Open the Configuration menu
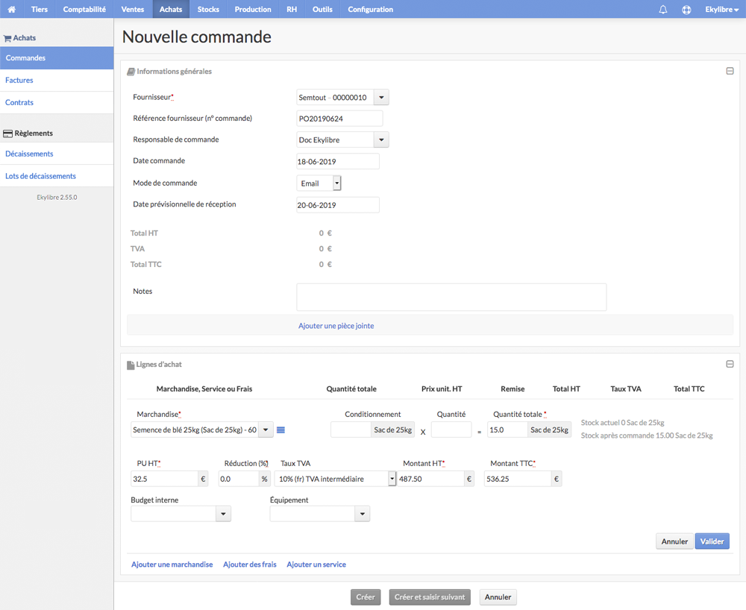 (370, 9)
